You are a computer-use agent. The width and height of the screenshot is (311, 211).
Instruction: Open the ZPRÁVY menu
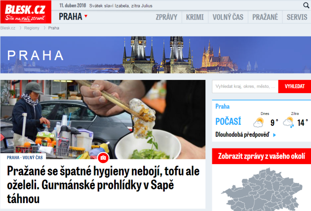point(166,17)
